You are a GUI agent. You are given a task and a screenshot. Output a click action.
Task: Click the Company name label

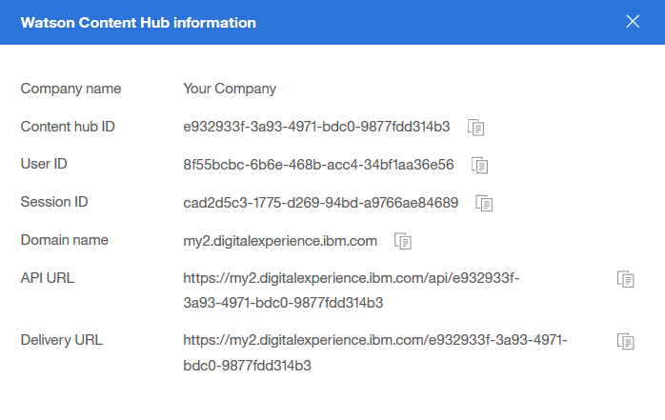coord(71,89)
